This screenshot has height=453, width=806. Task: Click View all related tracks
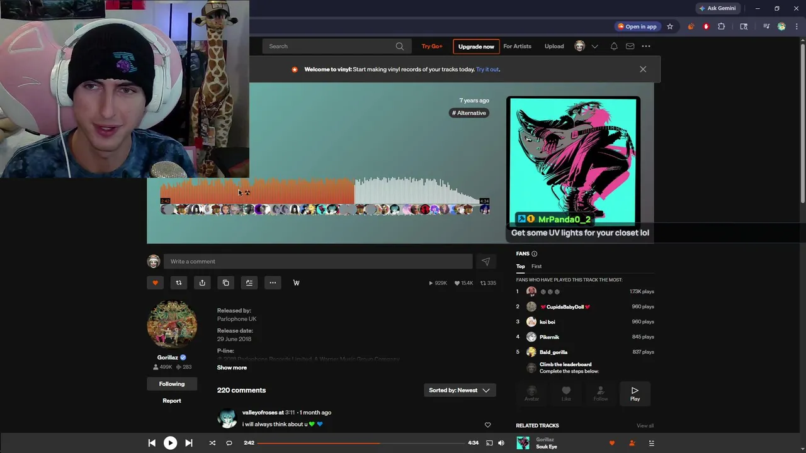645,426
